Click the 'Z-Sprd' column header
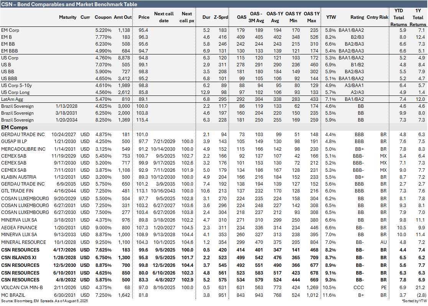 tap(221, 17)
